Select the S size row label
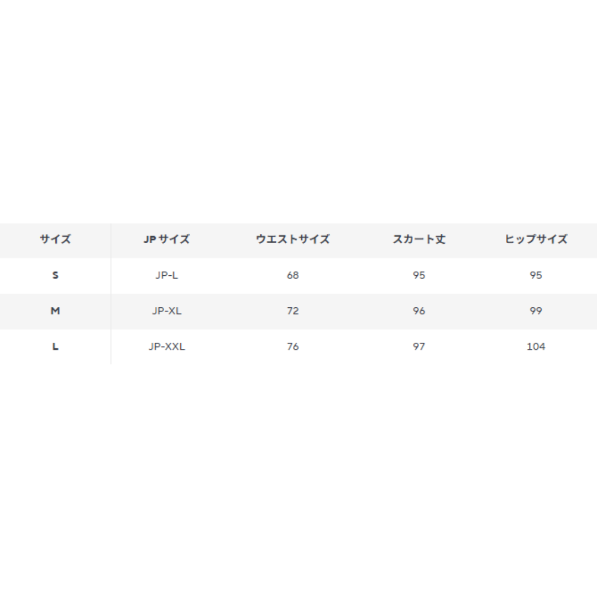This screenshot has width=597, height=597. (x=55, y=275)
